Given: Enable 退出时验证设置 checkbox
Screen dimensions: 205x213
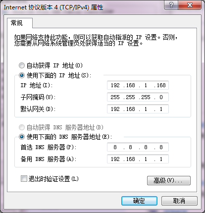Looking at the screenshot, I should click(24, 179).
